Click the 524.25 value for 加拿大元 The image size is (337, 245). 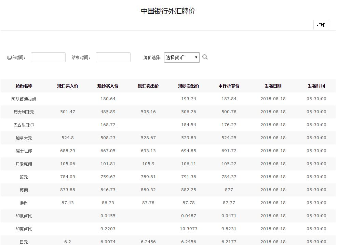[x=229, y=138]
